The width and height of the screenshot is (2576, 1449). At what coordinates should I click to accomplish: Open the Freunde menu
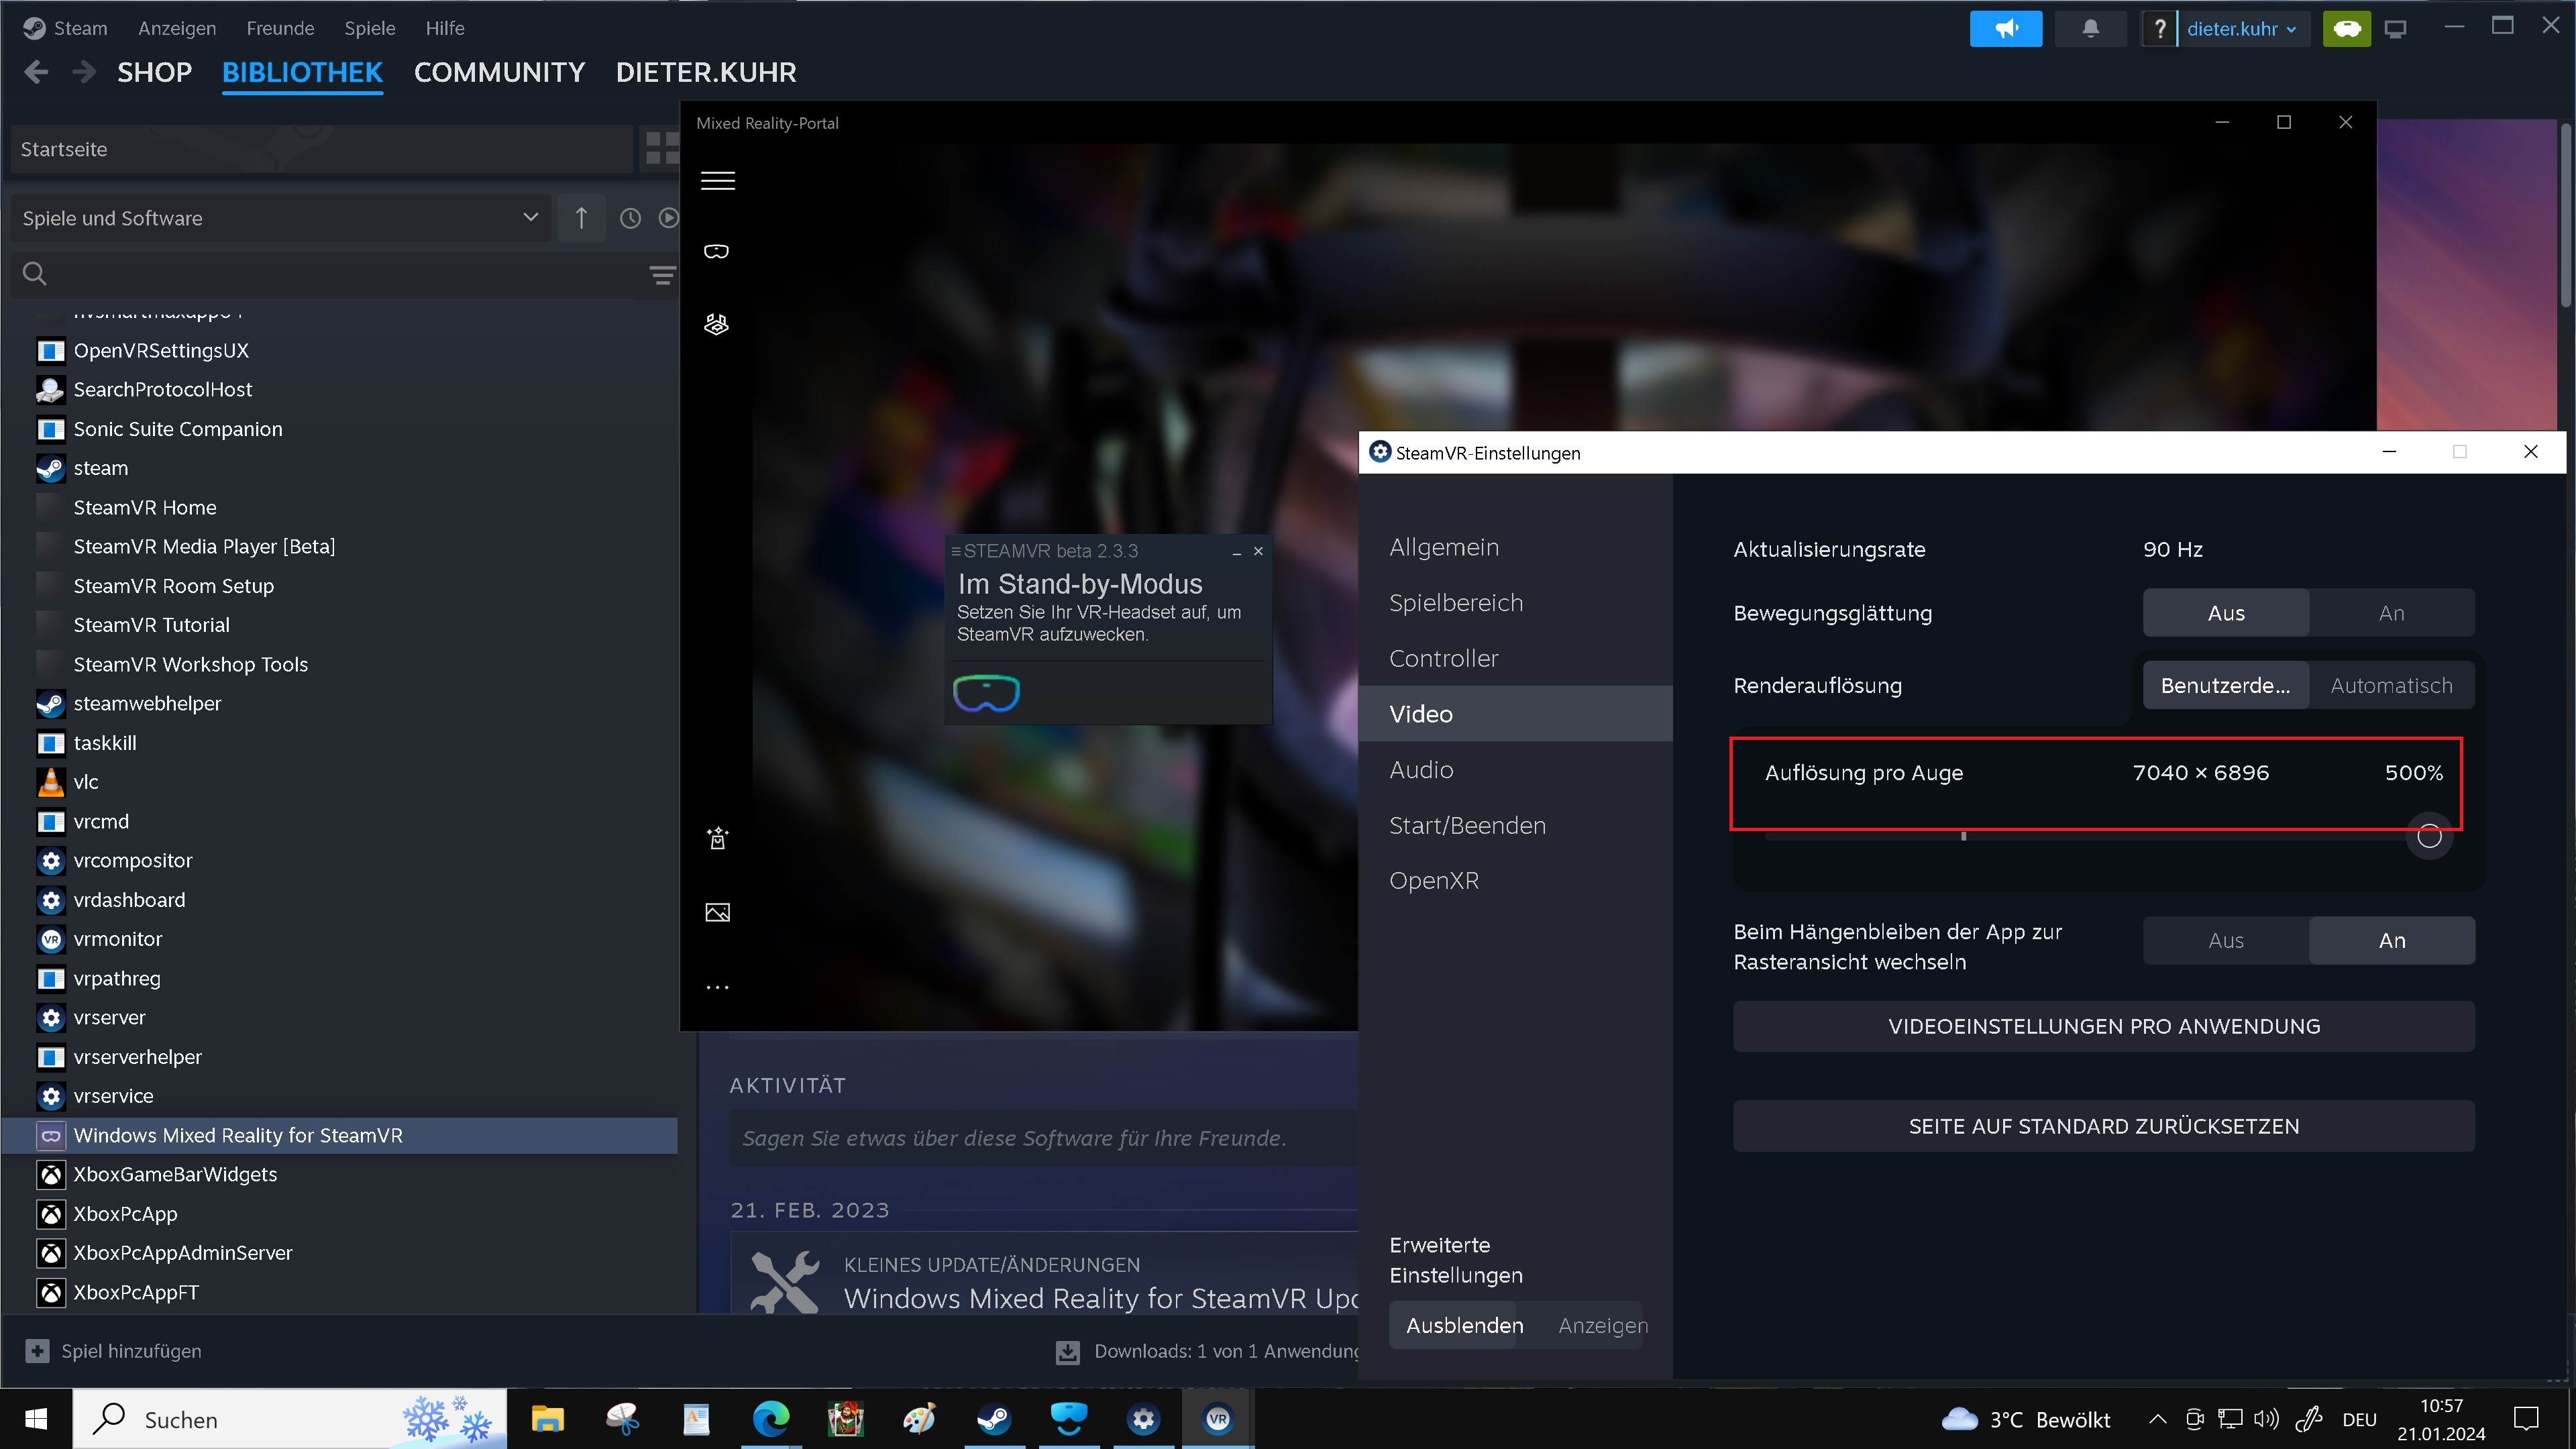tap(280, 28)
